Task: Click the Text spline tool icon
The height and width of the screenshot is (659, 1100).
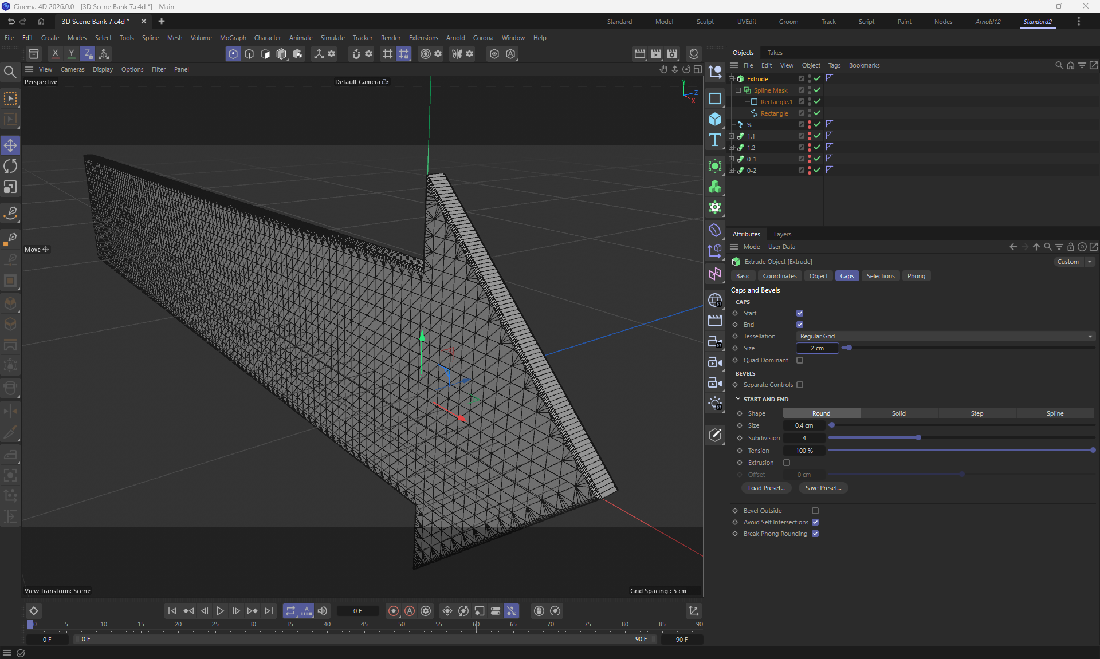Action: 714,140
